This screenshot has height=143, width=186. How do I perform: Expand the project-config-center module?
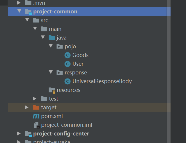click(x=19, y=133)
